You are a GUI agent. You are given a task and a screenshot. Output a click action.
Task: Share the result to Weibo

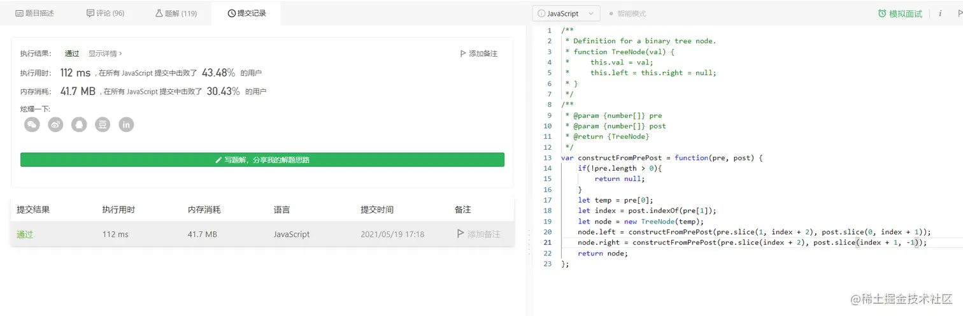click(55, 125)
